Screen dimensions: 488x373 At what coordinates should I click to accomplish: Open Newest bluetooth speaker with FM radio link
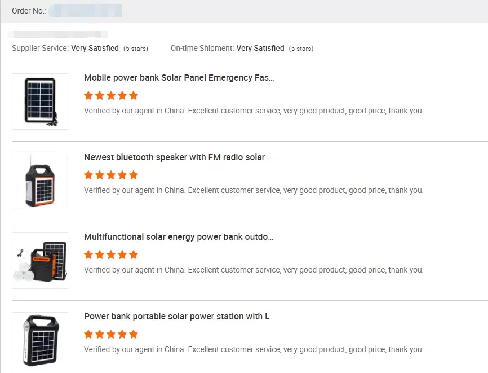coord(178,157)
